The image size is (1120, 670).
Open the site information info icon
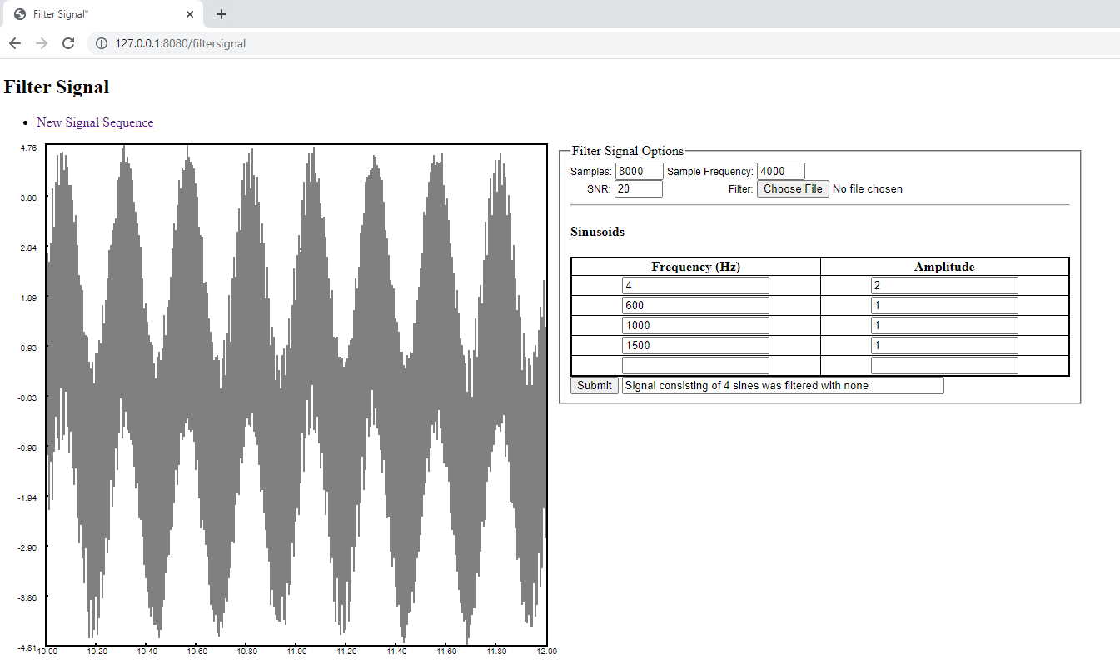[101, 42]
